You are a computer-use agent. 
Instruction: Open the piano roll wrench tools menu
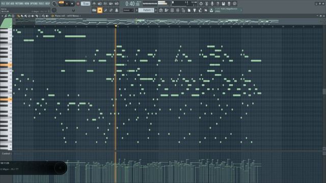(6, 16)
